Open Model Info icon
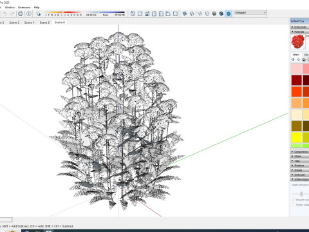 pos(29,14)
